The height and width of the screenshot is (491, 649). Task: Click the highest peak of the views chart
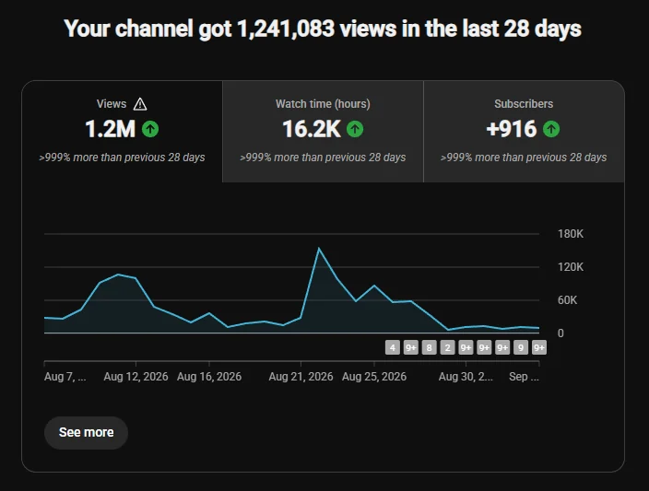[x=319, y=248]
